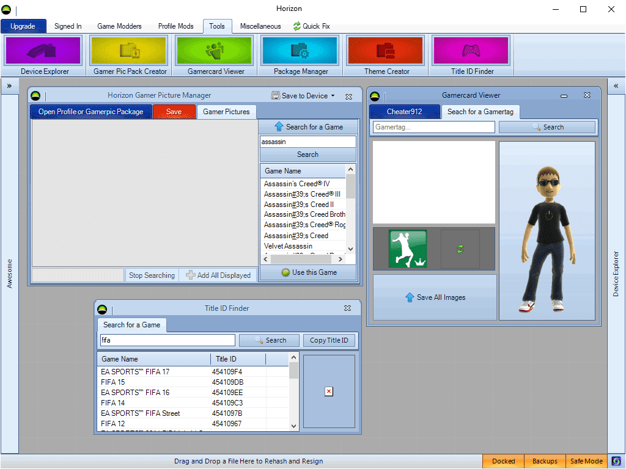Click Title ID 4541097B cell
Screen dimensions: 626x469
click(238, 413)
